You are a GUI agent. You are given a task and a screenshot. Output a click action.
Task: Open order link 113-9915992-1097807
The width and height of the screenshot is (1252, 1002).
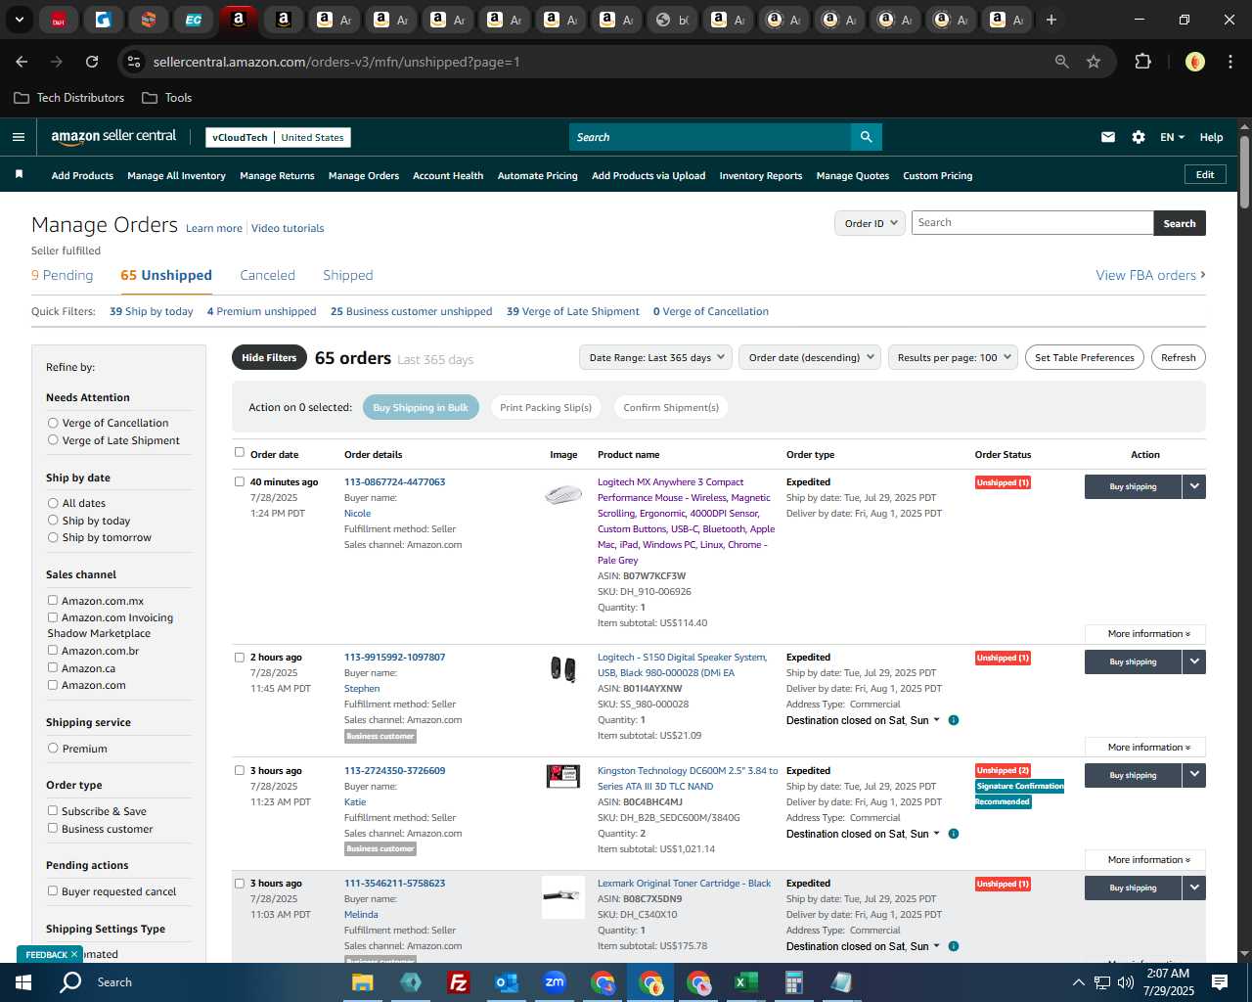tap(394, 657)
